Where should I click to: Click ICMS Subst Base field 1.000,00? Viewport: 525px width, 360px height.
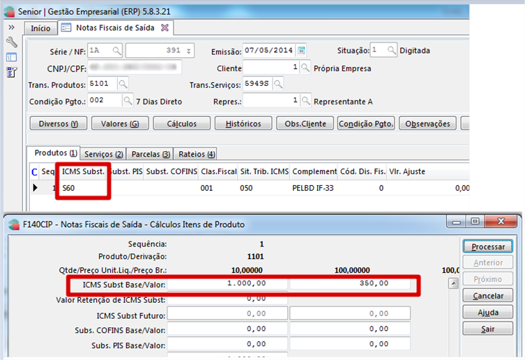[227, 283]
